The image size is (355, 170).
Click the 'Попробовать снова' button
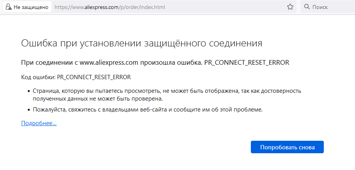pyautogui.click(x=287, y=147)
